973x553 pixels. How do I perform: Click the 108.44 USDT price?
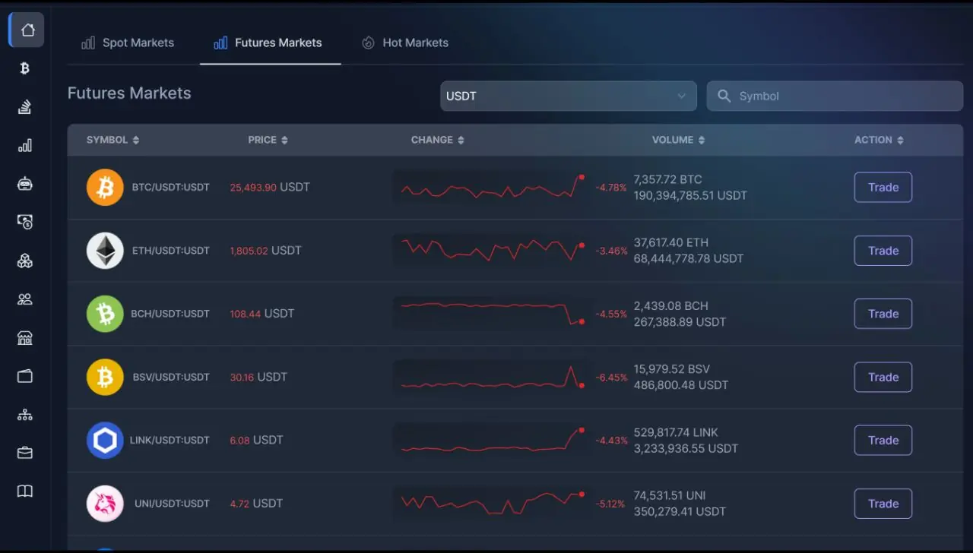coord(262,314)
